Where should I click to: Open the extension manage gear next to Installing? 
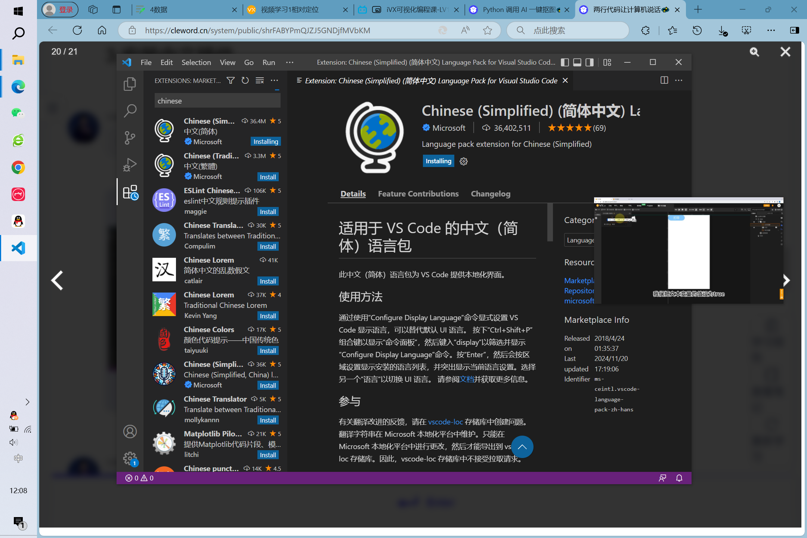pos(464,161)
